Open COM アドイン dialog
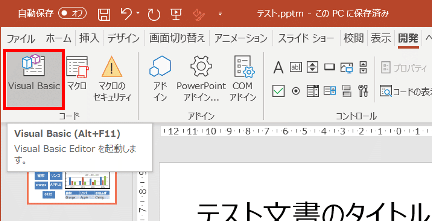This screenshot has height=221, width=432. 243,79
